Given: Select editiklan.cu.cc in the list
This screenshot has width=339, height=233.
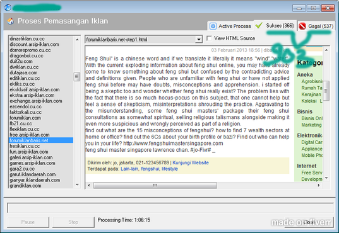Looking at the screenshot, I should 41,78.
